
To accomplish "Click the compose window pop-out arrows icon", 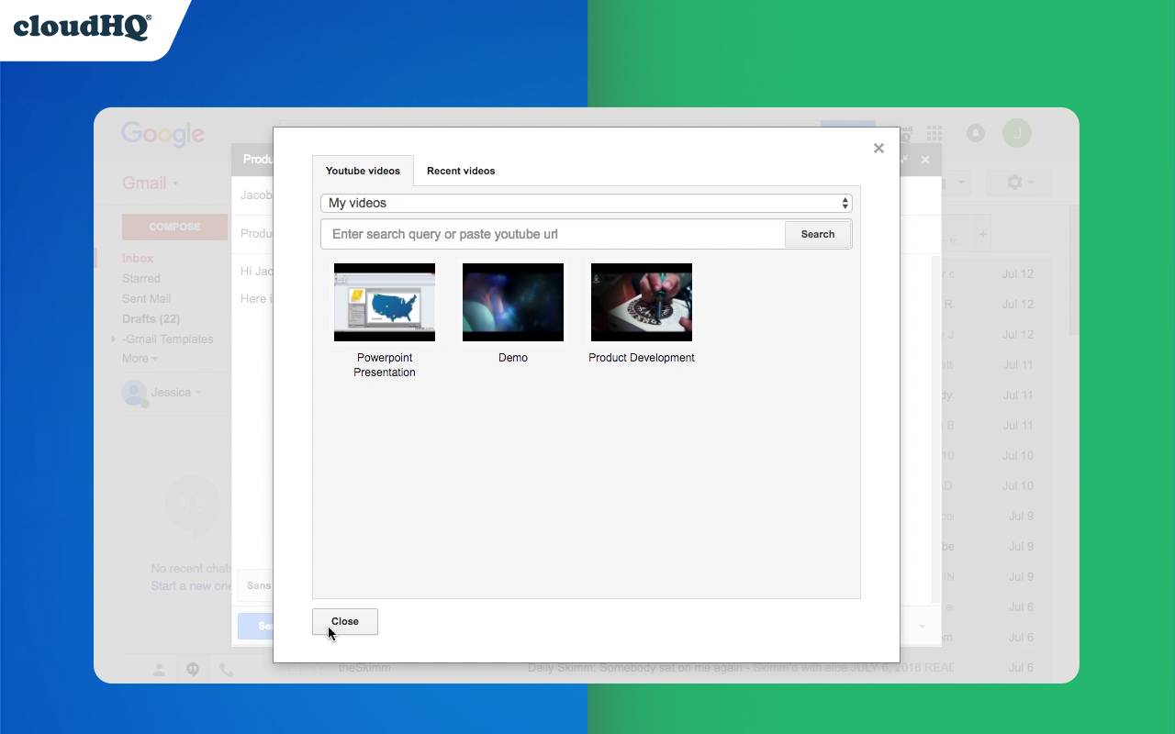I will click(905, 160).
